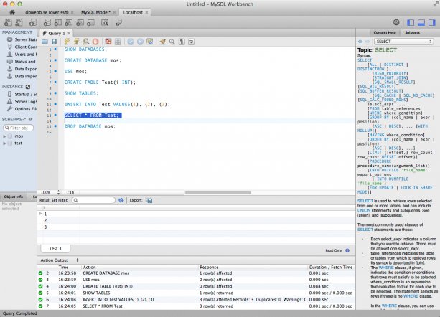Image resolution: width=440 pixels, height=317 pixels.
Task: Save the script with the floppy icon
Action: pos(54,42)
